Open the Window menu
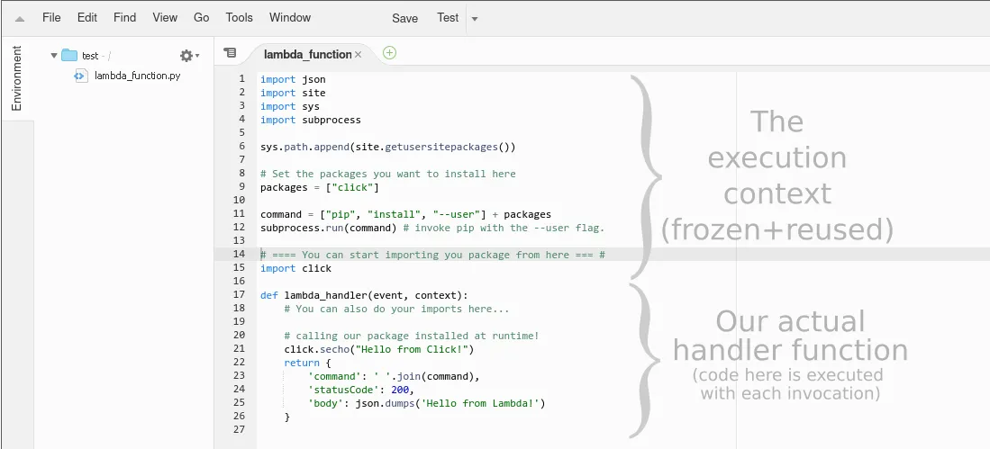The width and height of the screenshot is (990, 449). [290, 17]
